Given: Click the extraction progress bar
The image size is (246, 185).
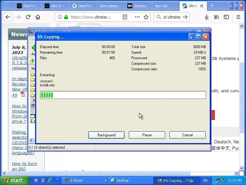Looking at the screenshot, I should [x=123, y=95].
